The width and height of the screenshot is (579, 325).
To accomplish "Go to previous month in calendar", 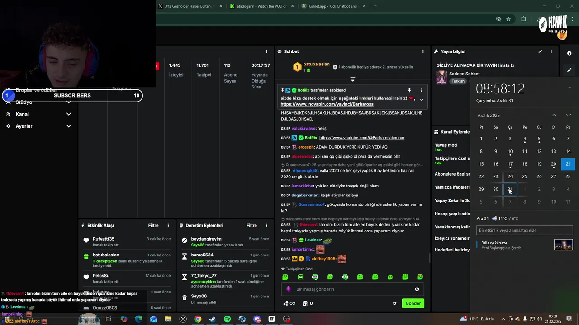I will pyautogui.click(x=554, y=116).
